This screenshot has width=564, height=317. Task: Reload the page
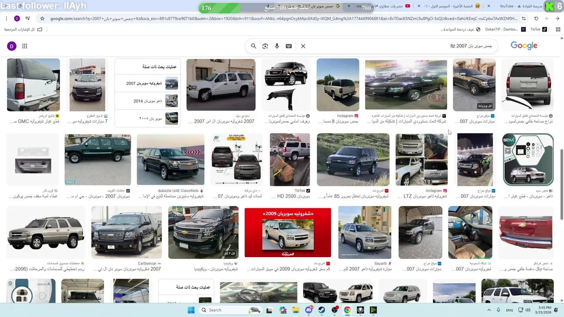coord(536,18)
